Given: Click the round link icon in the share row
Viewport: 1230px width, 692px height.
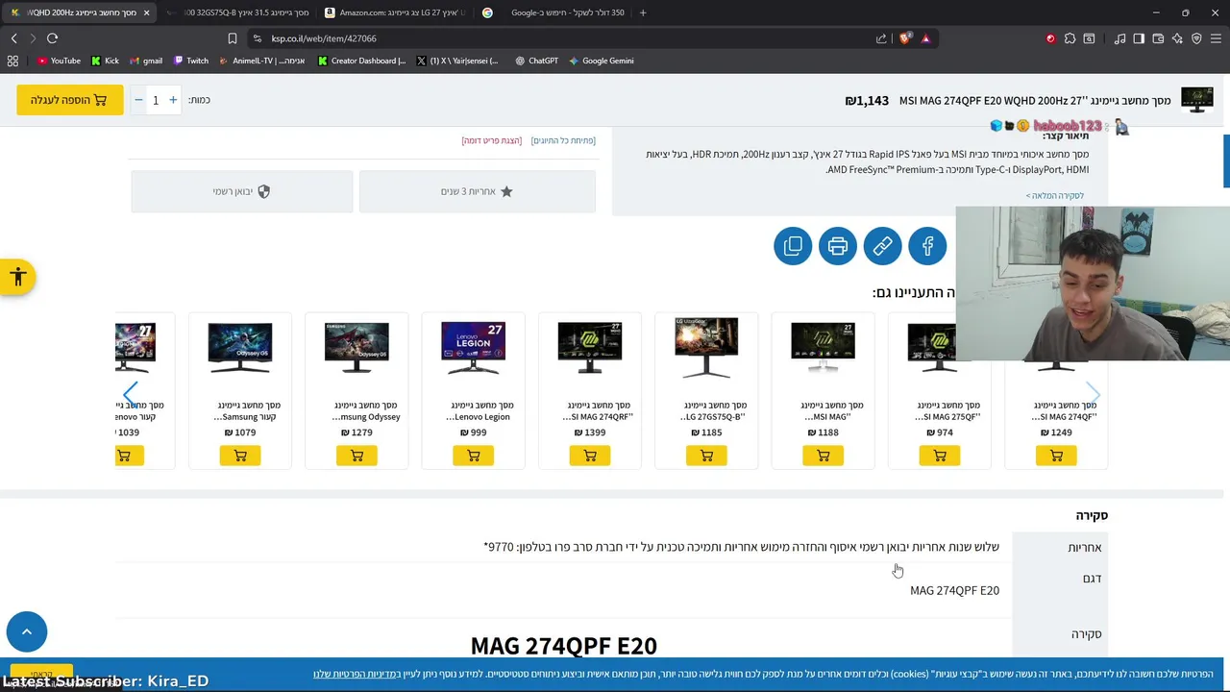Looking at the screenshot, I should (882, 246).
